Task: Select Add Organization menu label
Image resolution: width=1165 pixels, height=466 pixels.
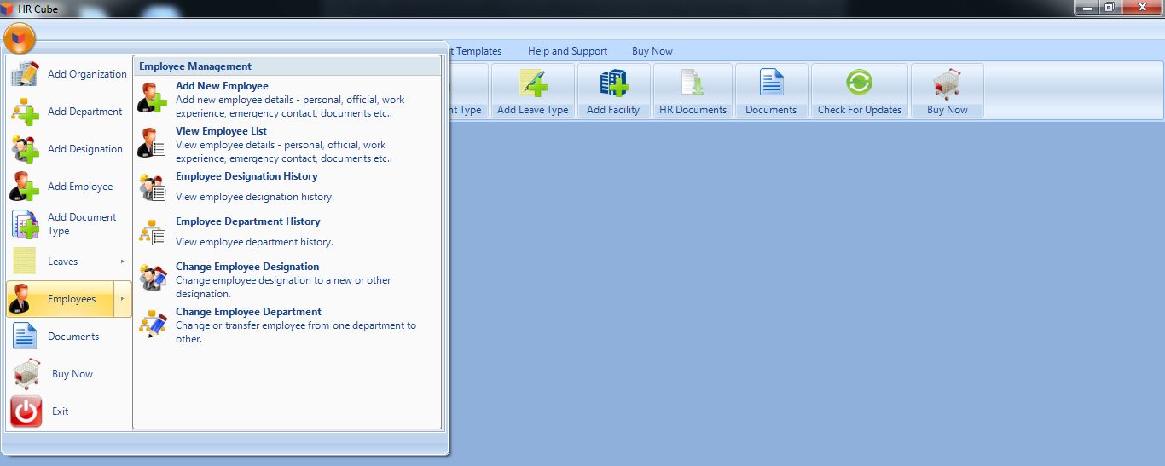Action: 87,74
